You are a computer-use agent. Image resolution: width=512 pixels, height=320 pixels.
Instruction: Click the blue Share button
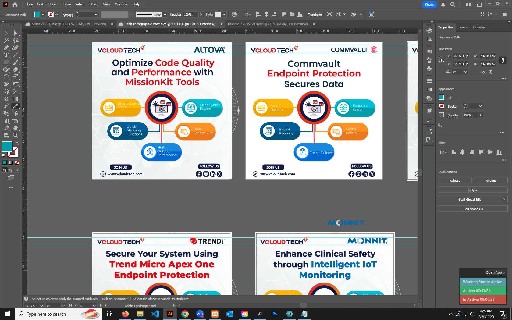coord(430,5)
